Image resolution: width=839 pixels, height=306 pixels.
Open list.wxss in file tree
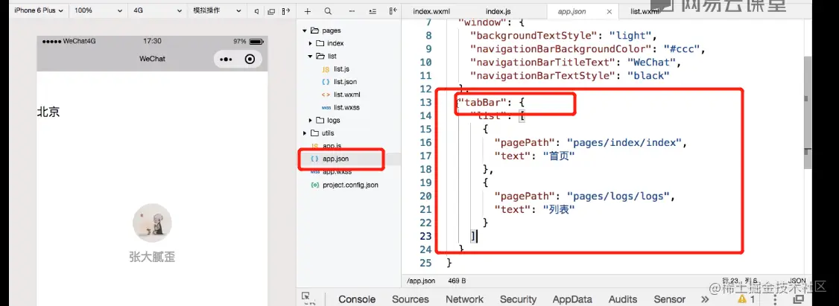click(346, 107)
